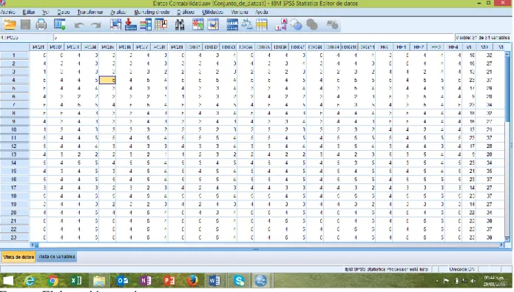Click the 'Processor está listo' status text
The width and height of the screenshot is (514, 292).
pyautogui.click(x=386, y=269)
